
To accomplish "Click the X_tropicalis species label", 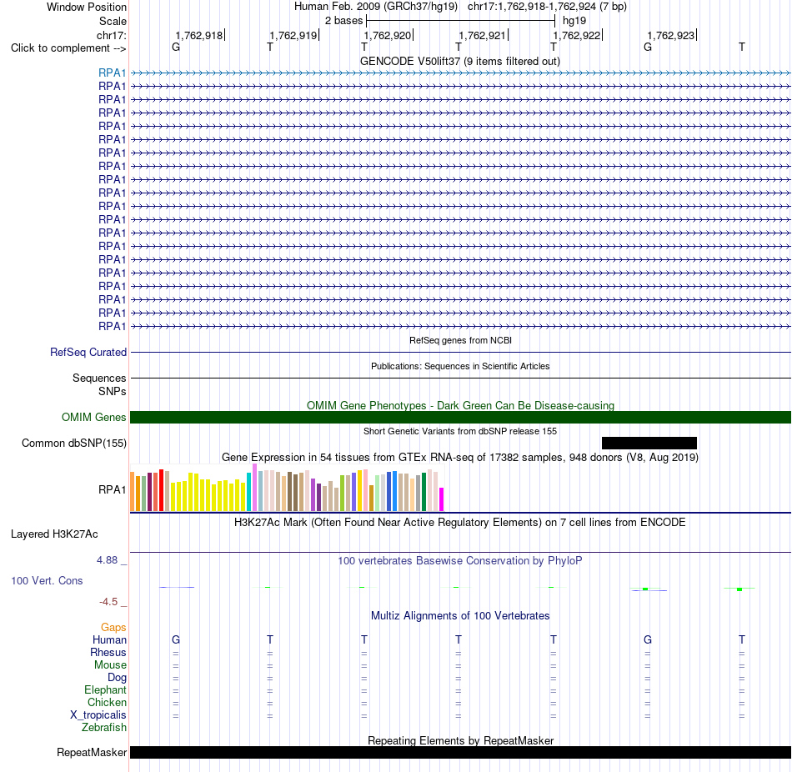I will click(98, 715).
